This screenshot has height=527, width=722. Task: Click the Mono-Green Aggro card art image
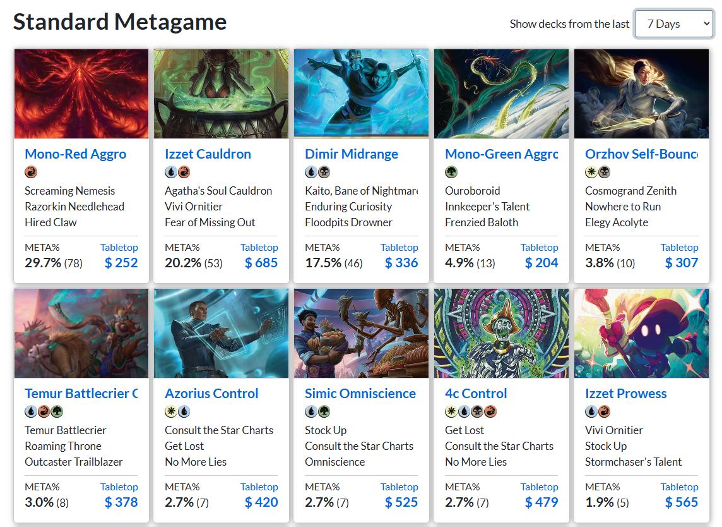[501, 94]
